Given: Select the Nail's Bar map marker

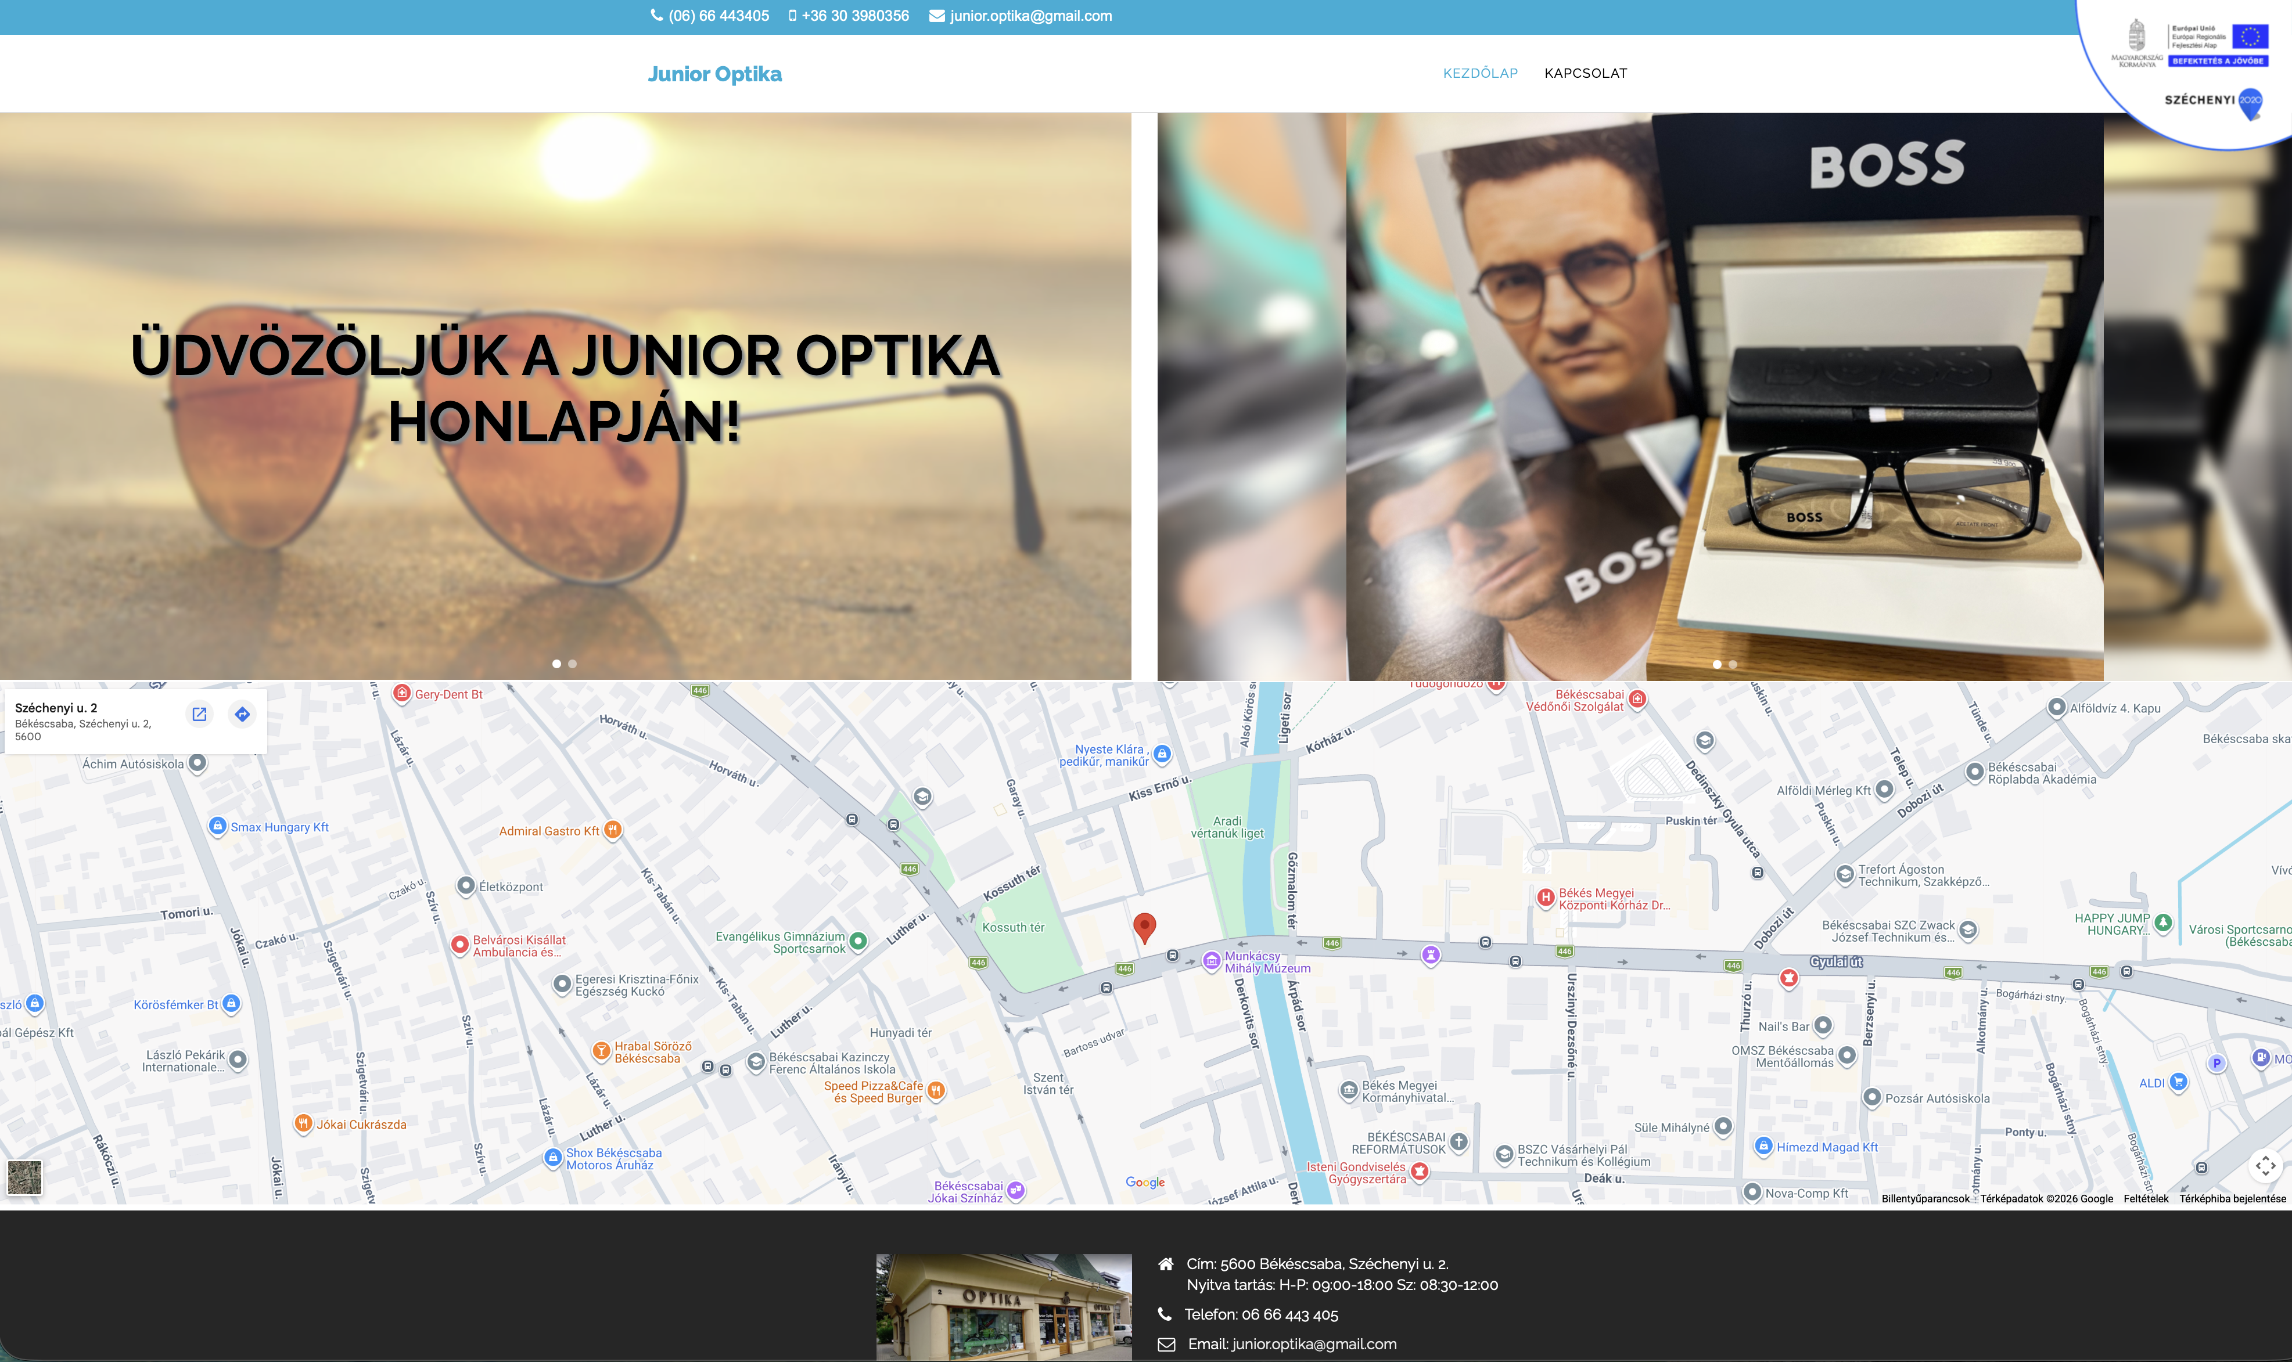Looking at the screenshot, I should (x=1823, y=1025).
